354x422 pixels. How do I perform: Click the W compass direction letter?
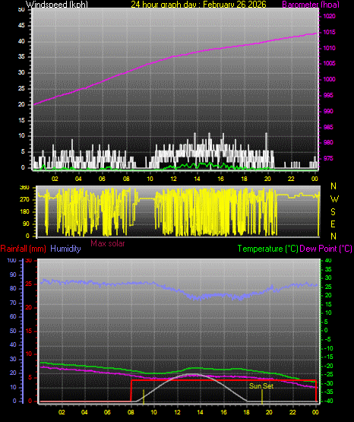click(334, 199)
